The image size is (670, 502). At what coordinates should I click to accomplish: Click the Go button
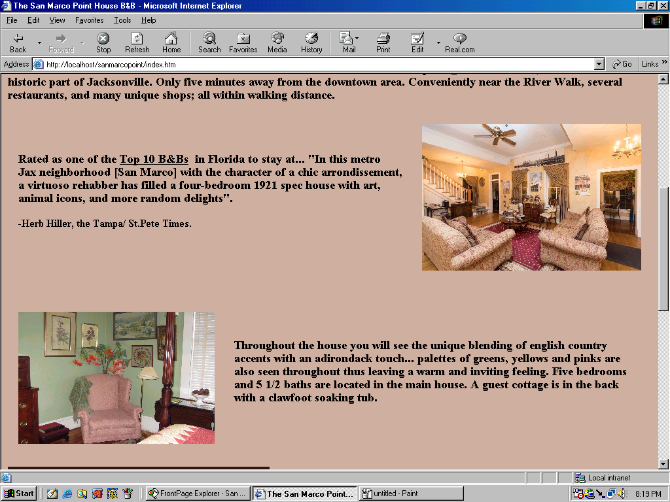(x=622, y=64)
